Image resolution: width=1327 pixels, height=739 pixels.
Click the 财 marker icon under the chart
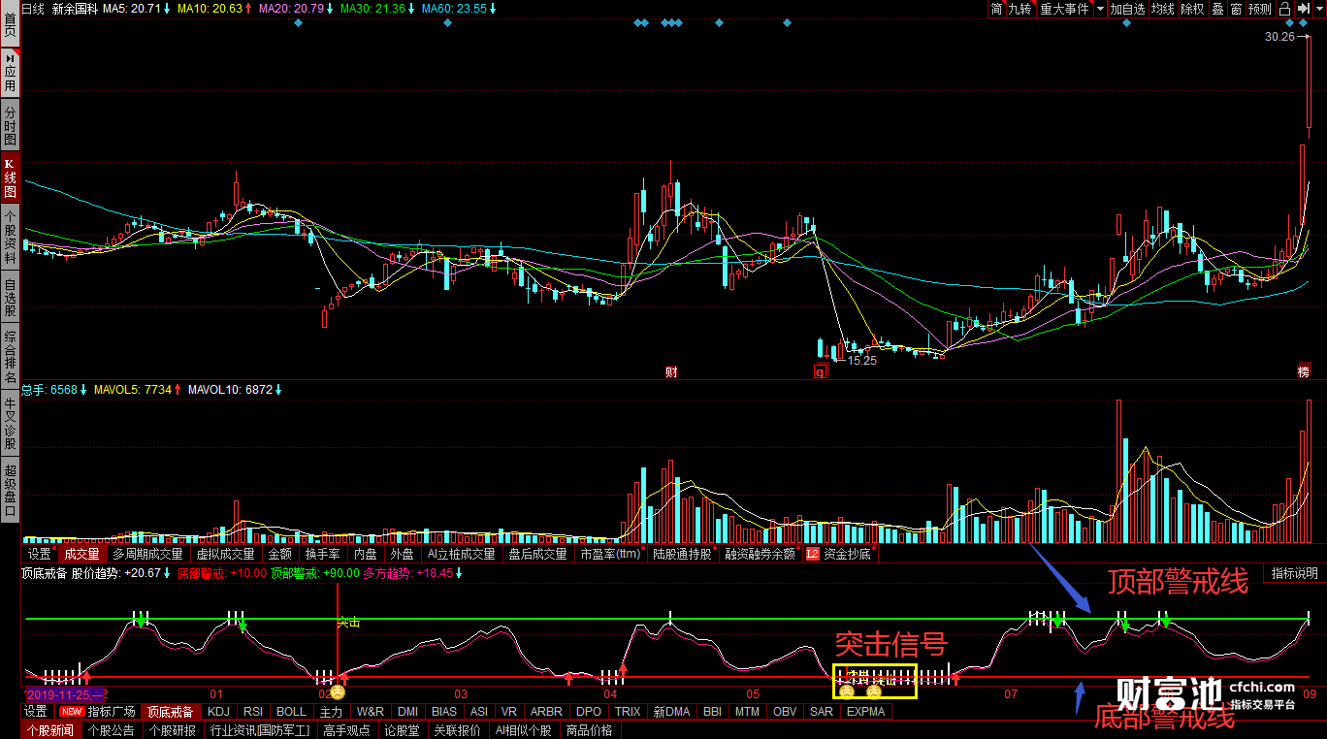point(670,371)
